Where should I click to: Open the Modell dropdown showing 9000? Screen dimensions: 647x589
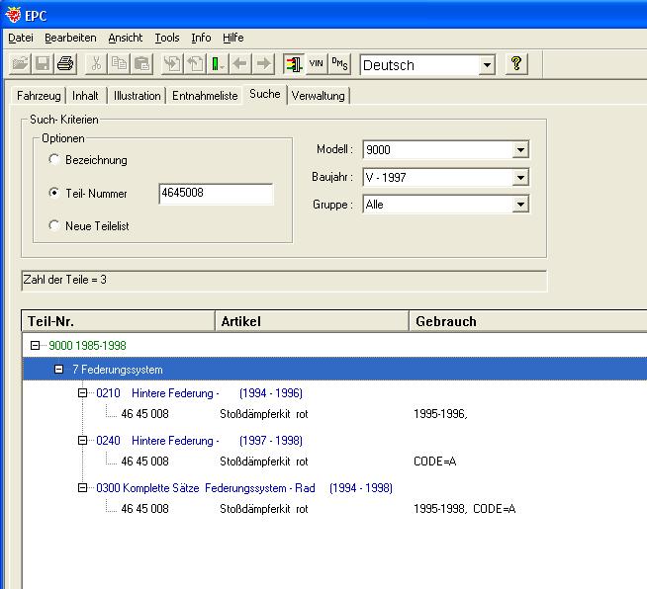click(520, 149)
